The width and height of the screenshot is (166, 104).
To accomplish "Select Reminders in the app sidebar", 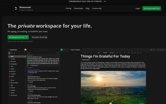I will pyautogui.click(x=17, y=61).
